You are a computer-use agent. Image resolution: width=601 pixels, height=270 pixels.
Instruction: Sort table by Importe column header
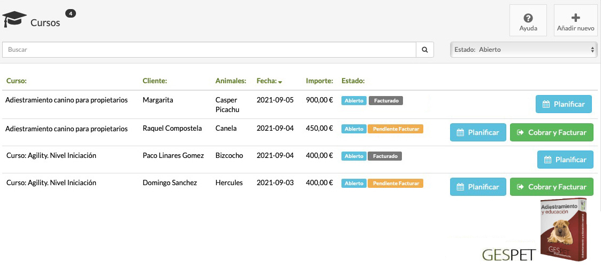(x=319, y=81)
